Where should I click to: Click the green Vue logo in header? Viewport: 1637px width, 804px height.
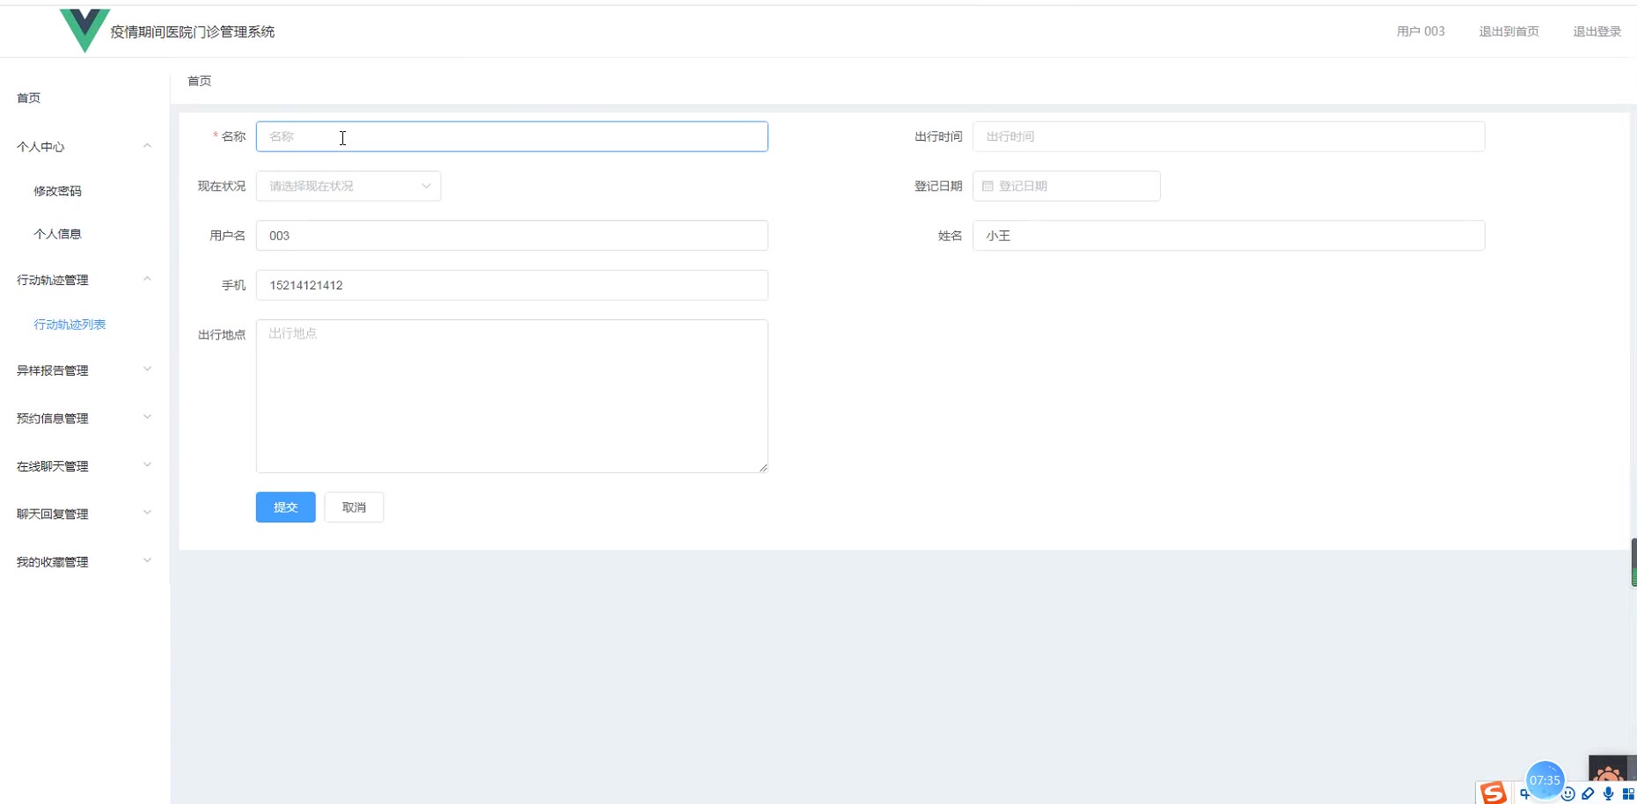[84, 30]
